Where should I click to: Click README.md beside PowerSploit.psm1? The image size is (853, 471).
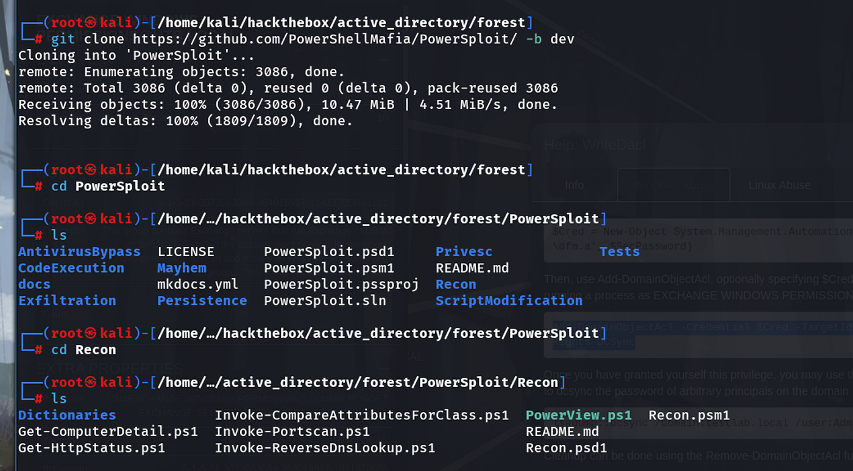point(472,268)
